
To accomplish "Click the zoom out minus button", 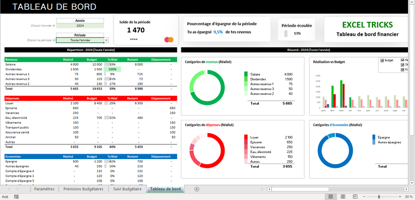I will click(364, 197).
